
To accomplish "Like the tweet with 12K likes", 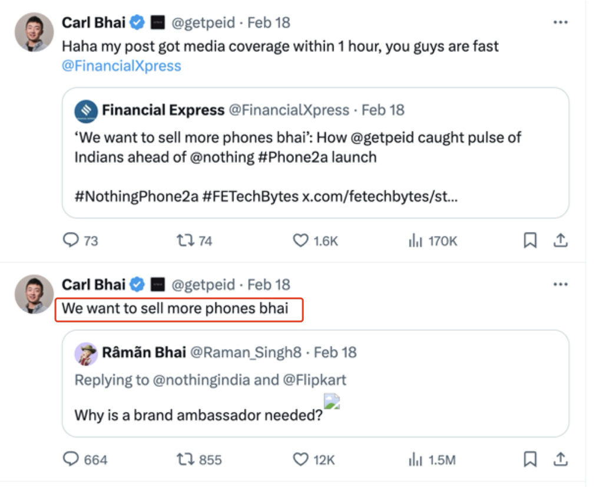I will pos(300,459).
